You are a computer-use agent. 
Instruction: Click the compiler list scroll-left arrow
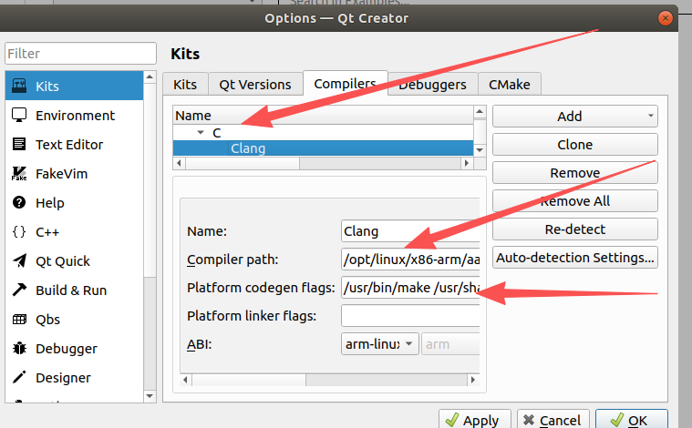pyautogui.click(x=180, y=163)
